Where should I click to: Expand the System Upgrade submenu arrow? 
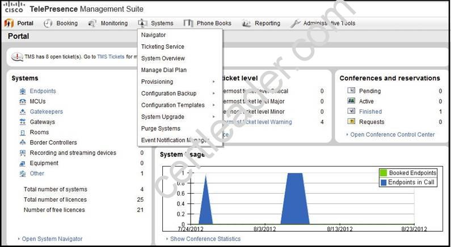point(214,117)
